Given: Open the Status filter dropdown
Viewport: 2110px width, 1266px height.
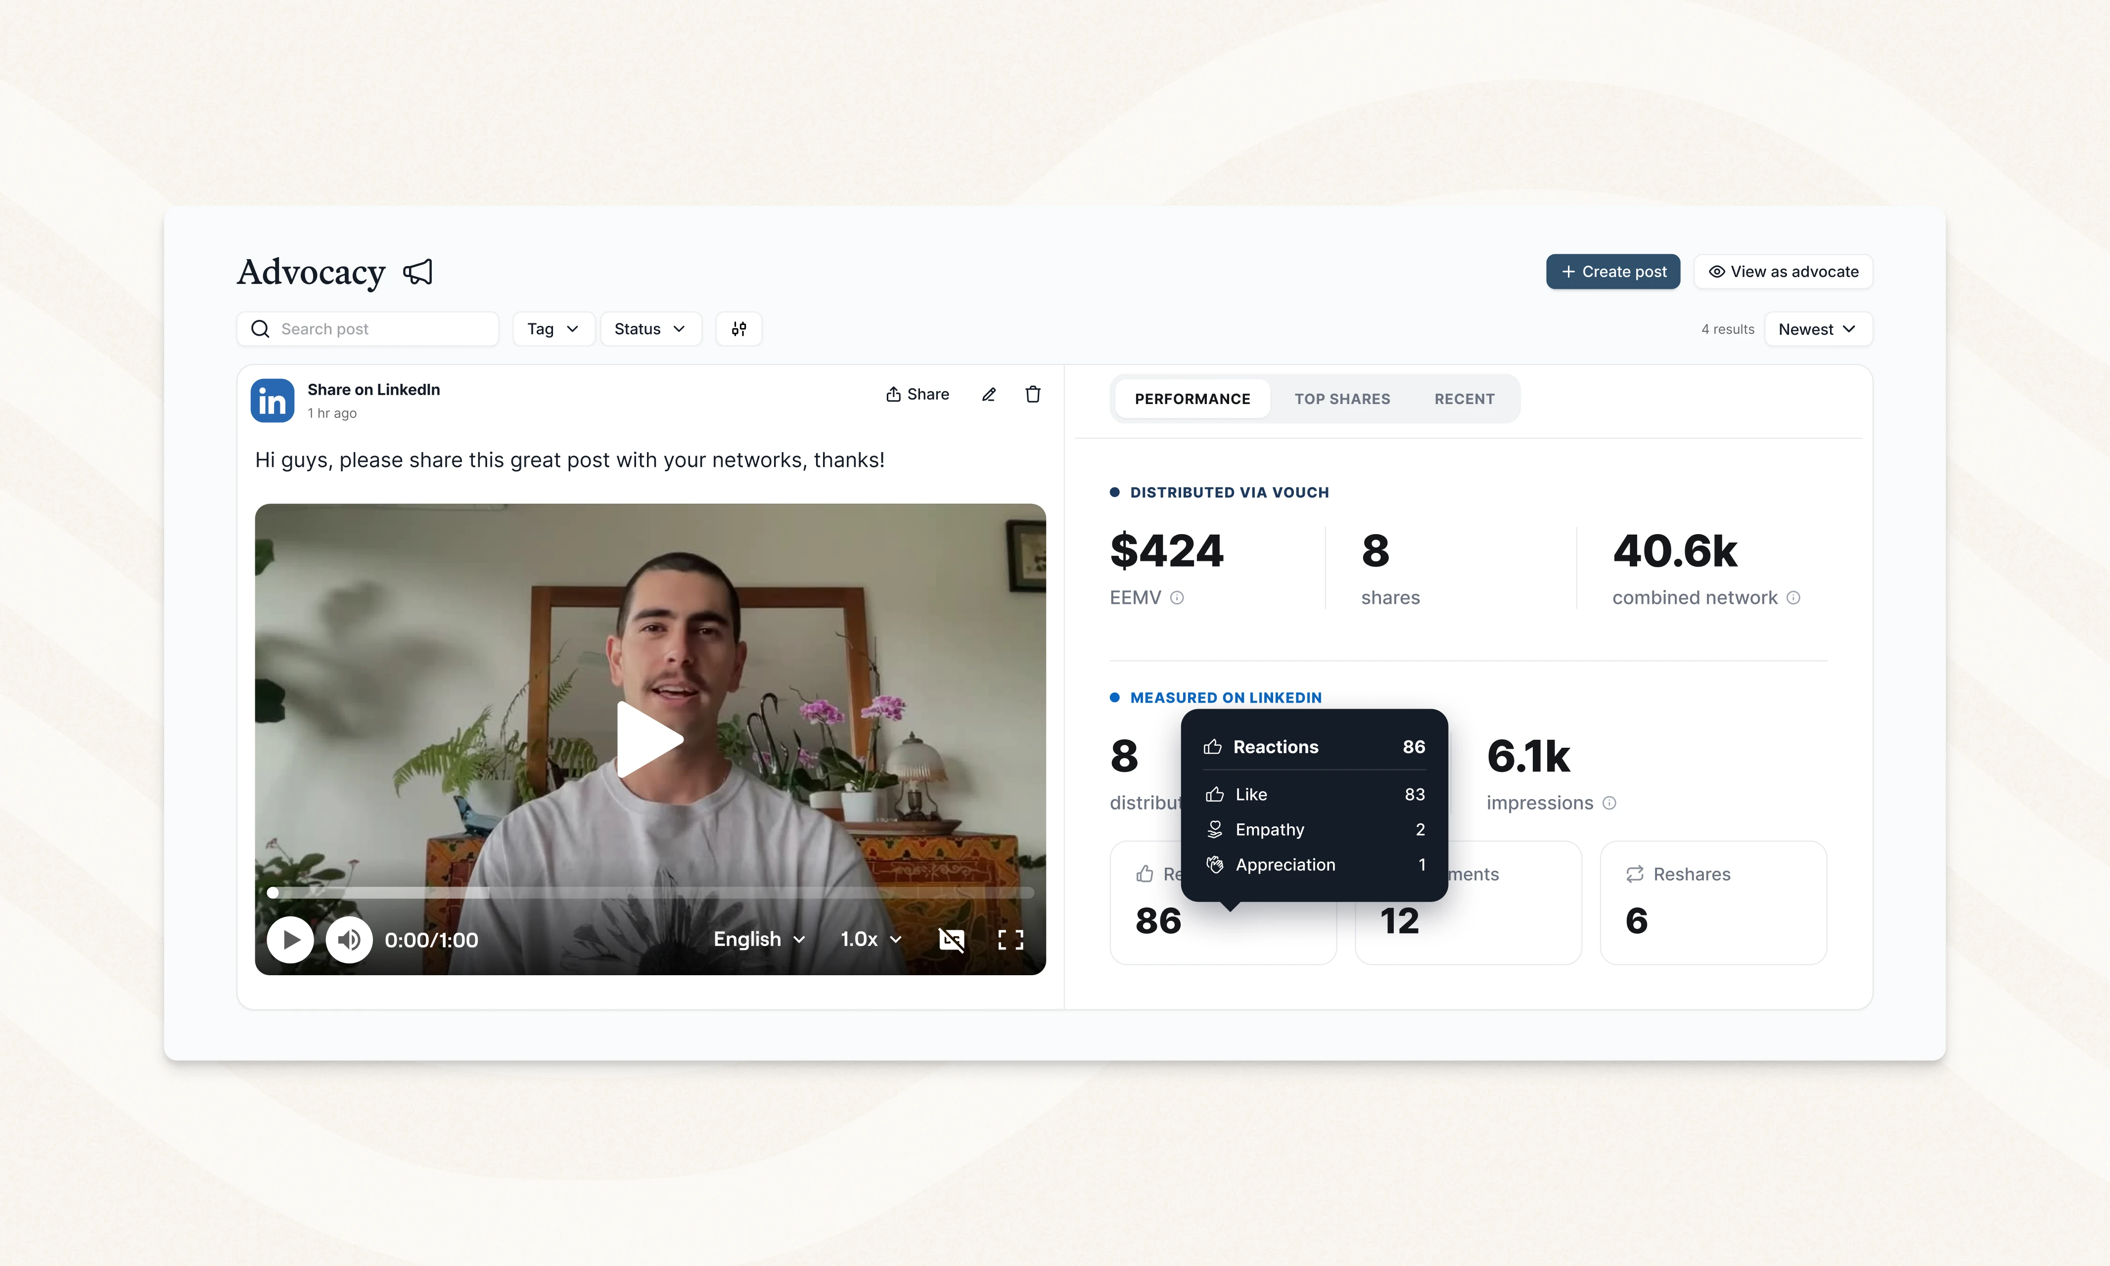Looking at the screenshot, I should (650, 329).
